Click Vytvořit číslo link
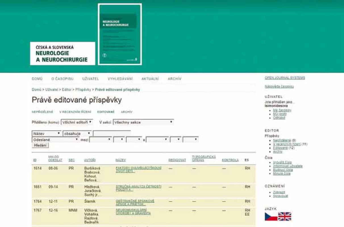The image size is (344, 227). [x=282, y=163]
